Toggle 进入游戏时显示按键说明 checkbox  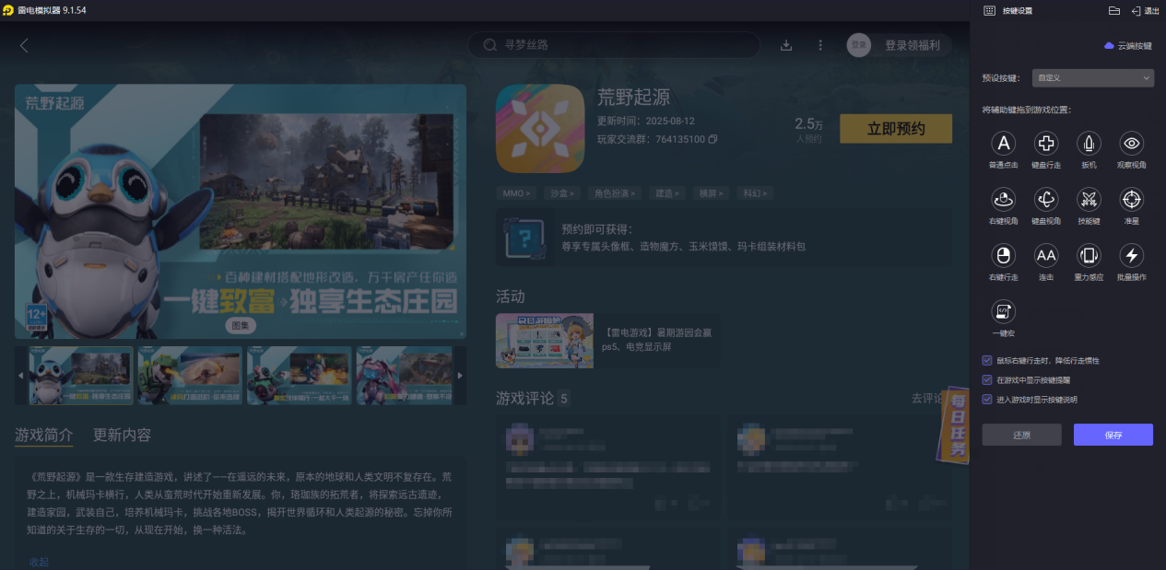coord(987,400)
